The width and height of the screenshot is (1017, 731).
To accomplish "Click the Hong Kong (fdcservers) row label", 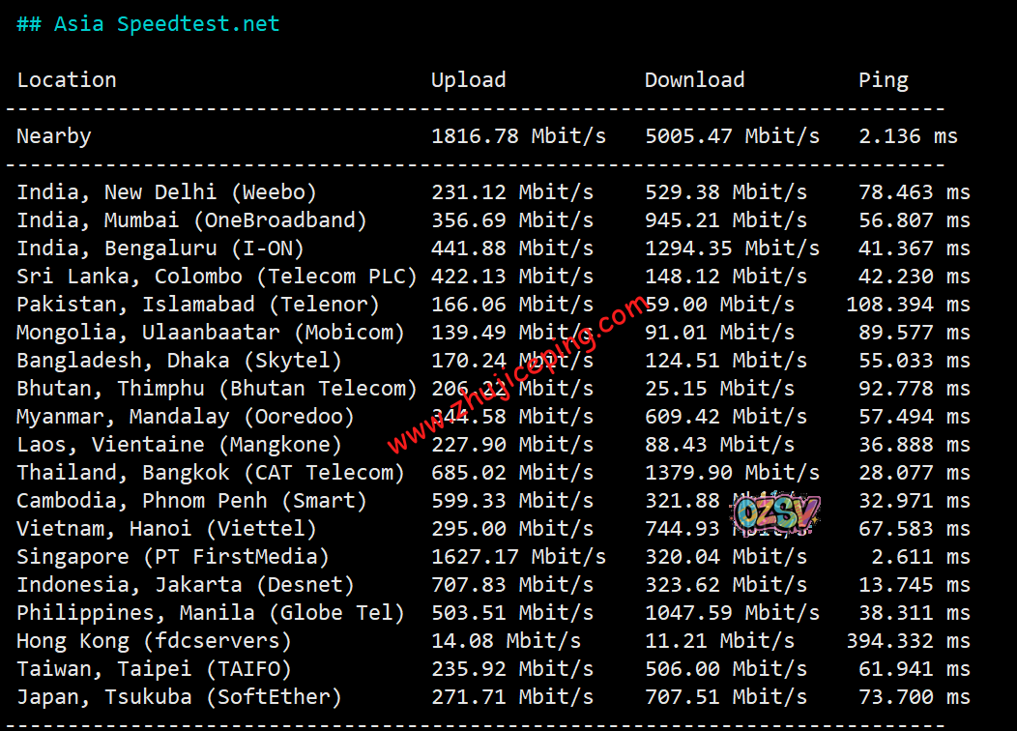I will [x=154, y=641].
